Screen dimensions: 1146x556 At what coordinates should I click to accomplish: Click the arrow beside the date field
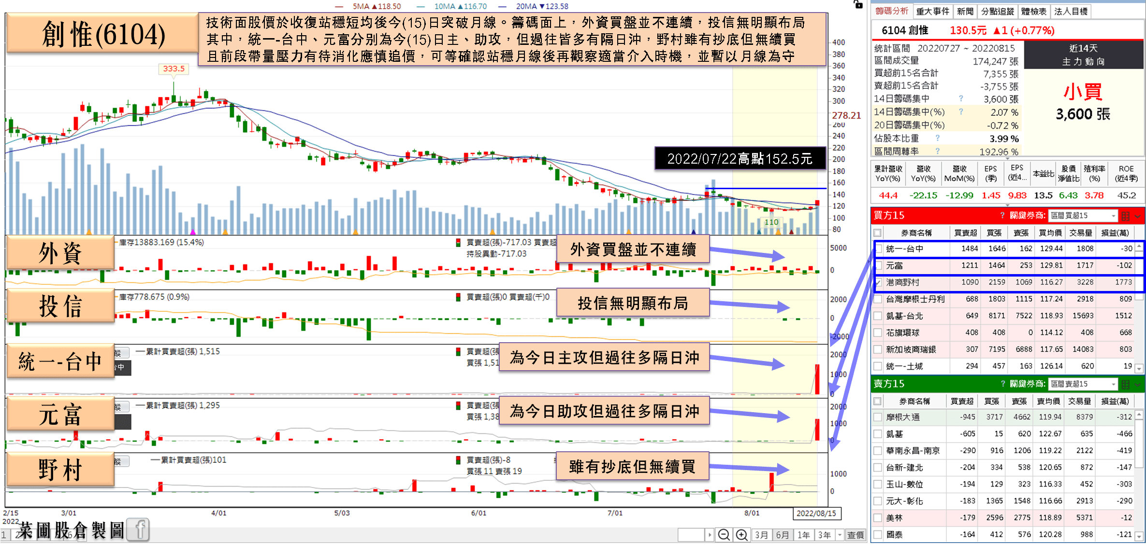(710, 535)
